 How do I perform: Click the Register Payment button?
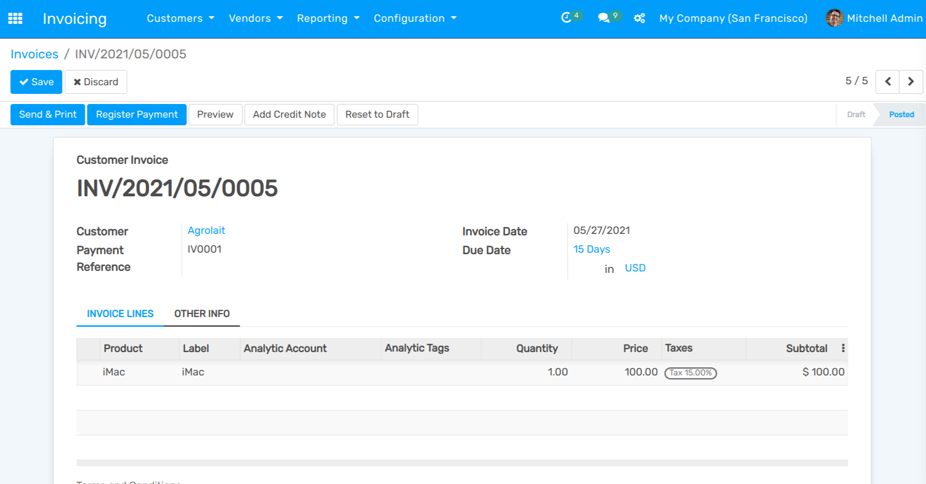click(137, 115)
